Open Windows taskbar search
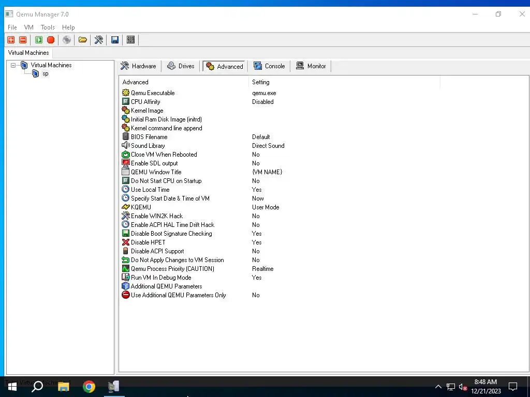This screenshot has width=530, height=397. [x=37, y=387]
